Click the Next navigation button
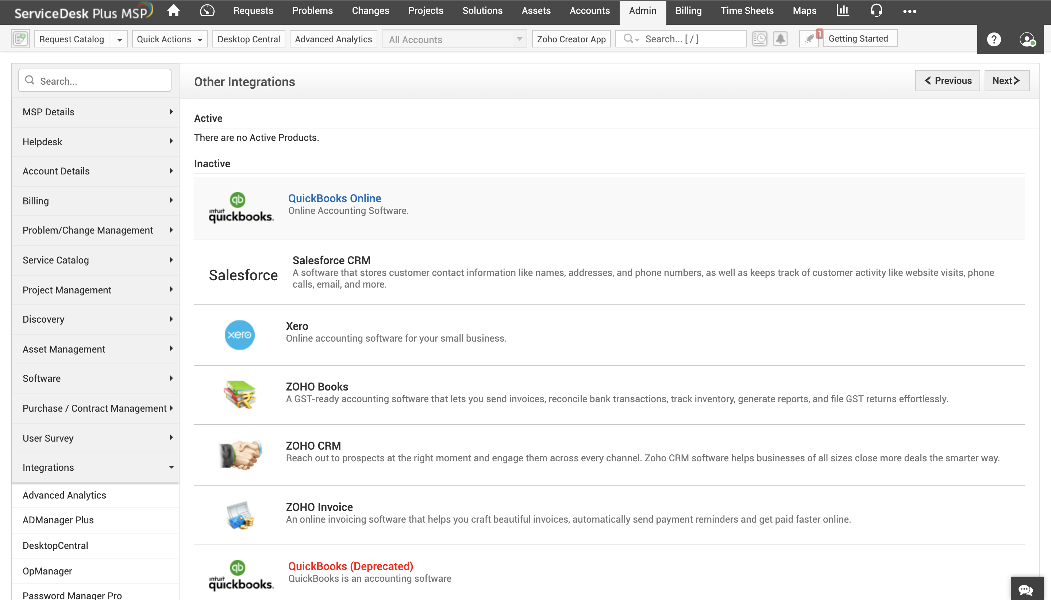The width and height of the screenshot is (1051, 600). tap(1006, 80)
